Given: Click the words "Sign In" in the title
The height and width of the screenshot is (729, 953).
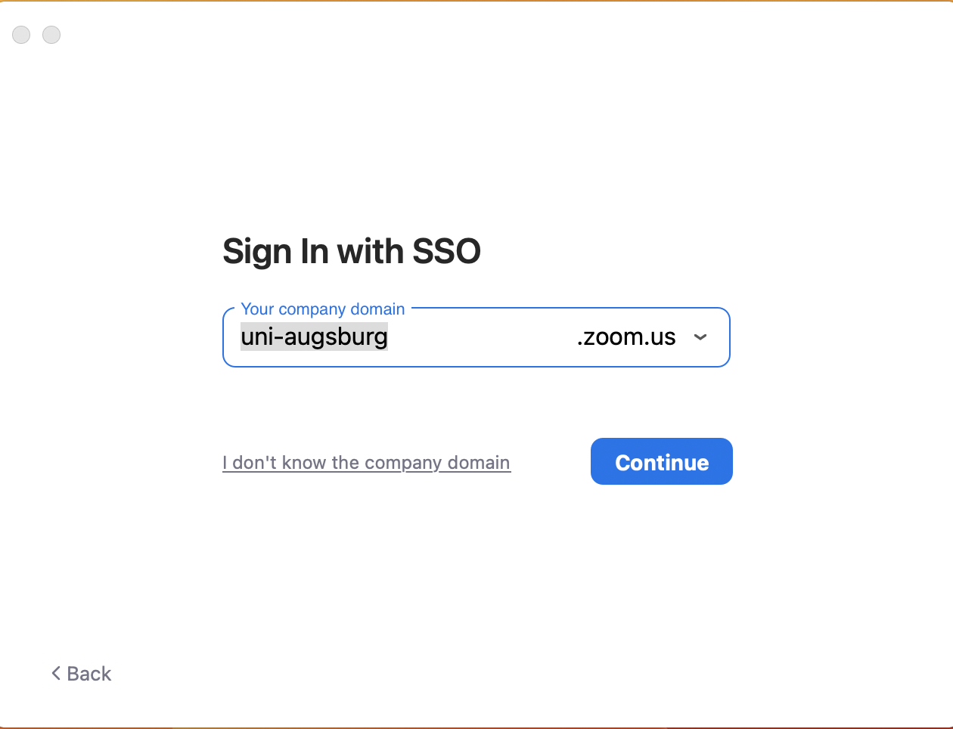Looking at the screenshot, I should [x=275, y=251].
